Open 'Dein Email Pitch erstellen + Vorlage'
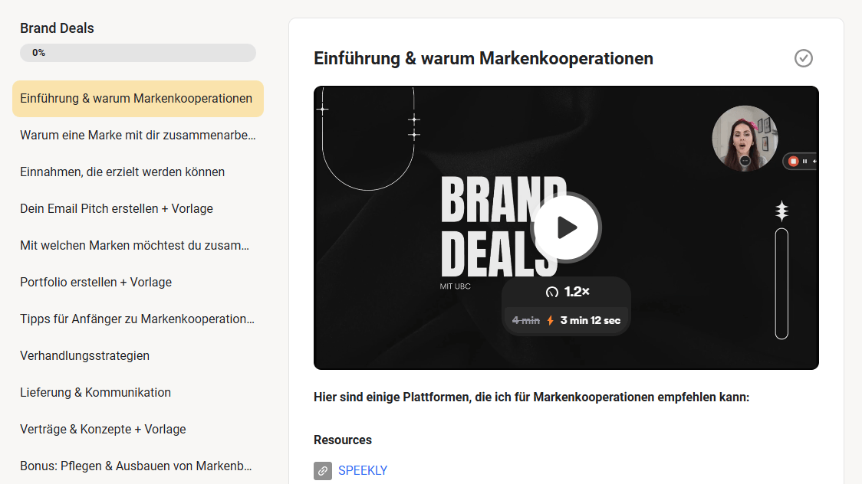862x484 pixels. 117,209
